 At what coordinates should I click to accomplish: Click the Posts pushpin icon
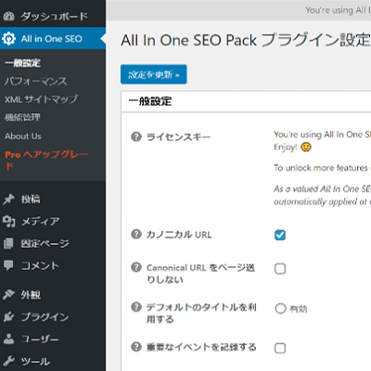tap(8, 199)
